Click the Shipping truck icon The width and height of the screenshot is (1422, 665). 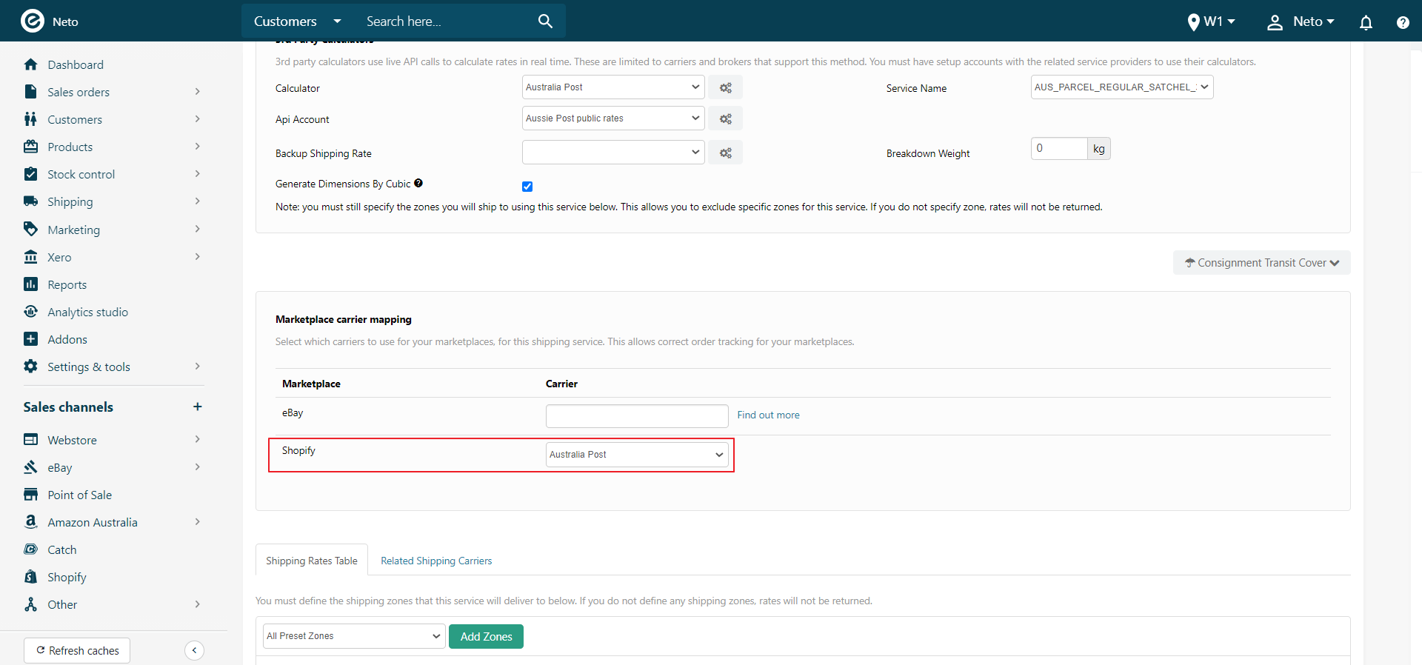point(30,201)
